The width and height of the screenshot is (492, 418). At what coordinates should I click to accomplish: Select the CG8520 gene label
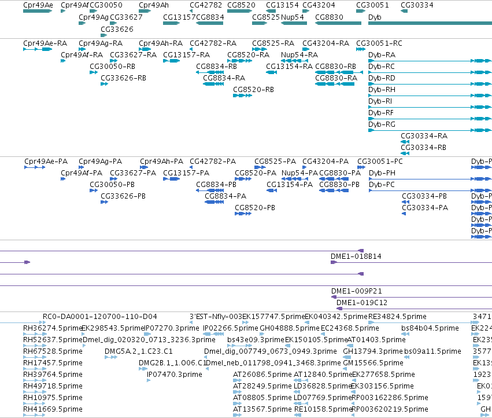[x=241, y=5]
